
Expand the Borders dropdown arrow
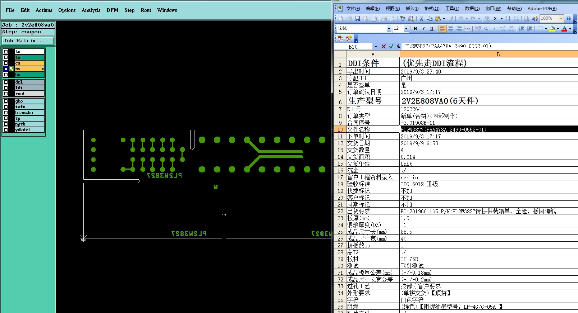(x=546, y=29)
